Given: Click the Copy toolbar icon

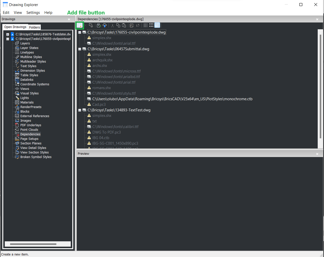Looking at the screenshot, I should pos(118,25).
